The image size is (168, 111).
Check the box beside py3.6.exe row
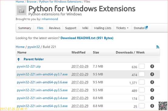click(x=142, y=82)
